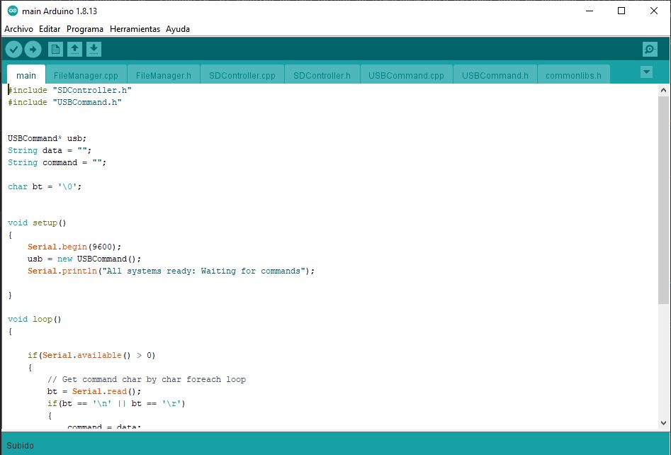The width and height of the screenshot is (671, 455).
Task: Click the 'Subido' status message
Action: (20, 446)
